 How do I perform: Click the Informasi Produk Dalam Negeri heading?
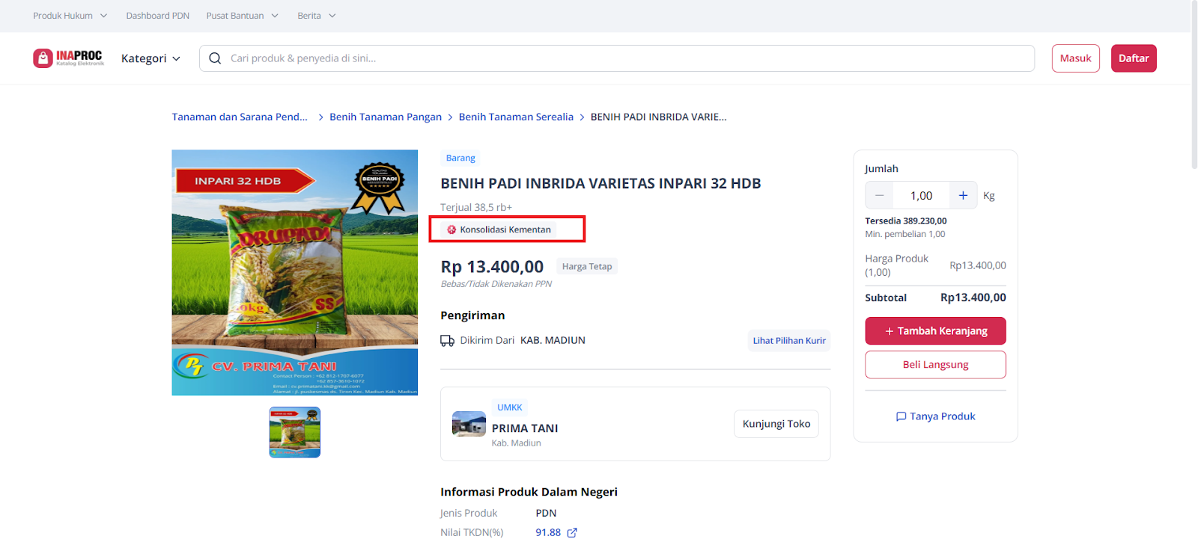click(529, 492)
